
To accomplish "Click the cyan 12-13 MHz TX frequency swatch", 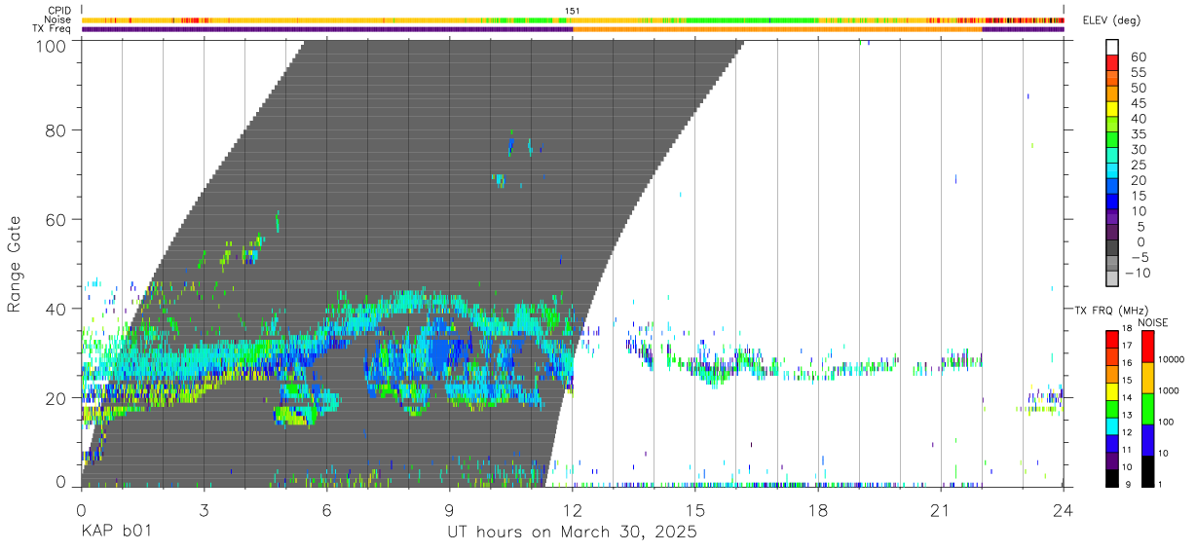I will tap(1112, 424).
